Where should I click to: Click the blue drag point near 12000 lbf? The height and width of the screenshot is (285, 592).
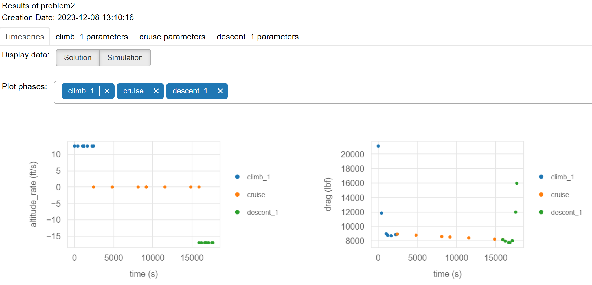tap(381, 213)
